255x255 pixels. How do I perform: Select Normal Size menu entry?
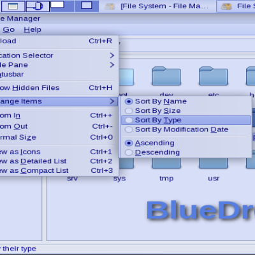58,137
